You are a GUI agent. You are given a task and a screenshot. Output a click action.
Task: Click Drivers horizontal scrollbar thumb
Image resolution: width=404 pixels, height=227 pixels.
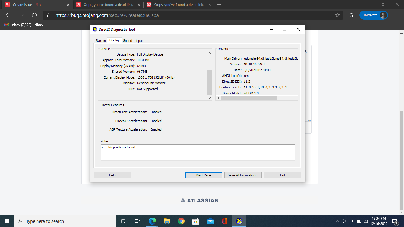pos(249,98)
